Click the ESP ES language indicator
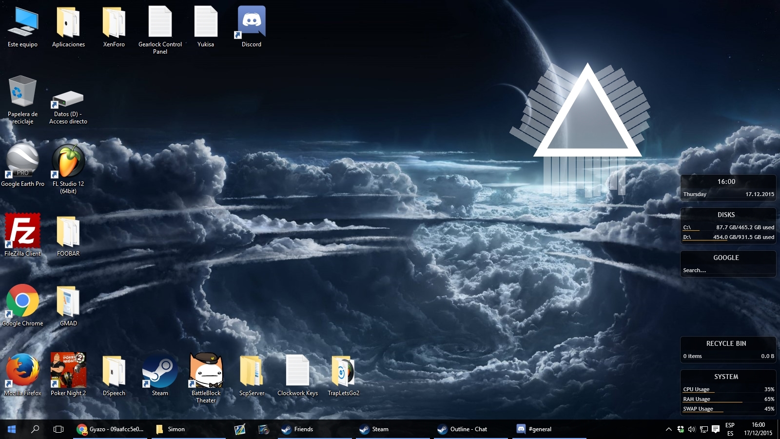Image resolution: width=780 pixels, height=439 pixels. 730,429
